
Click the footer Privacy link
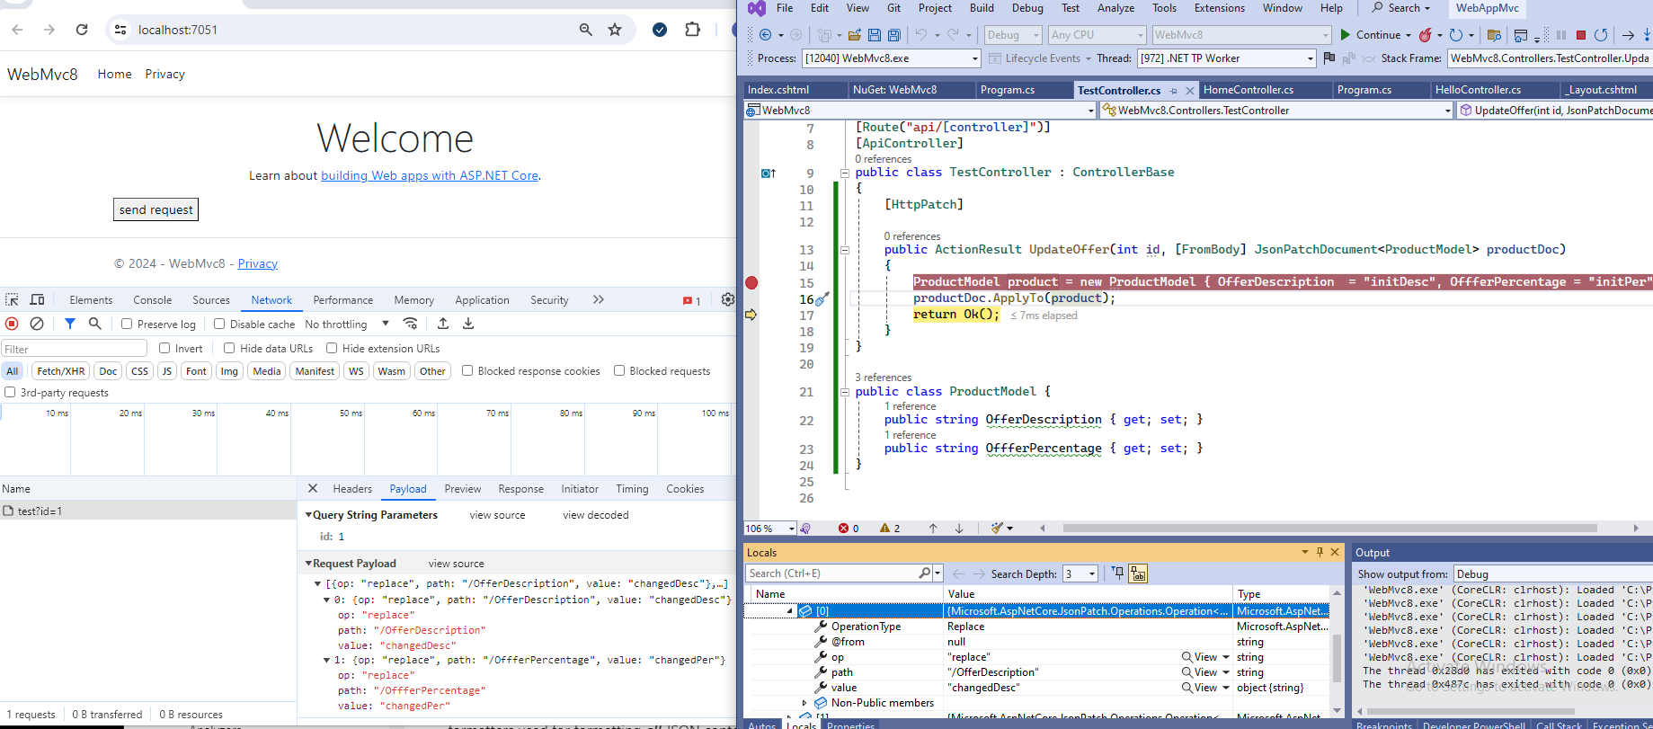point(258,263)
